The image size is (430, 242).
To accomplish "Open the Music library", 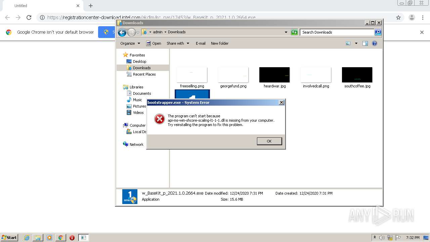I will coord(134,100).
